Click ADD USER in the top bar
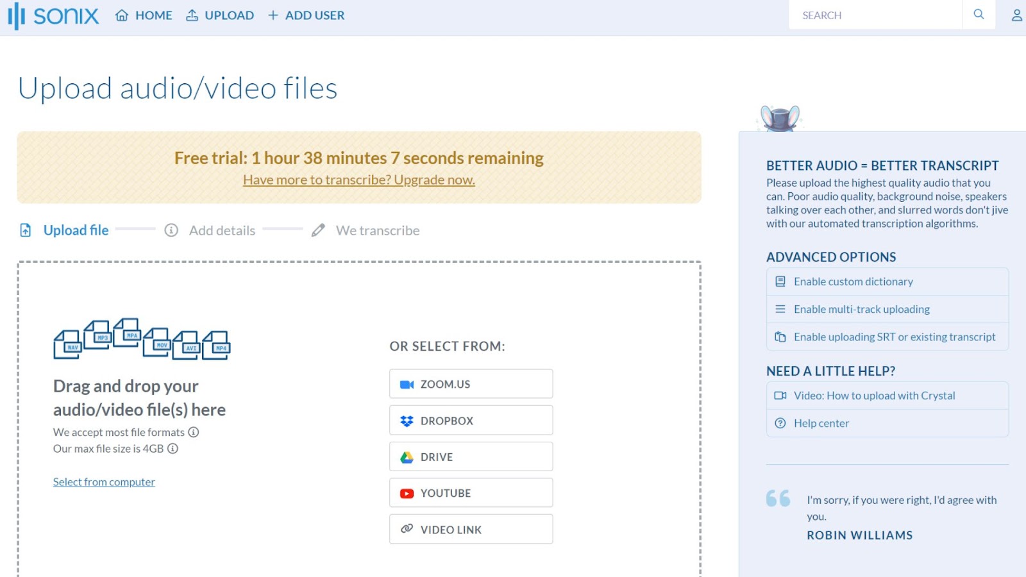 pyautogui.click(x=306, y=15)
